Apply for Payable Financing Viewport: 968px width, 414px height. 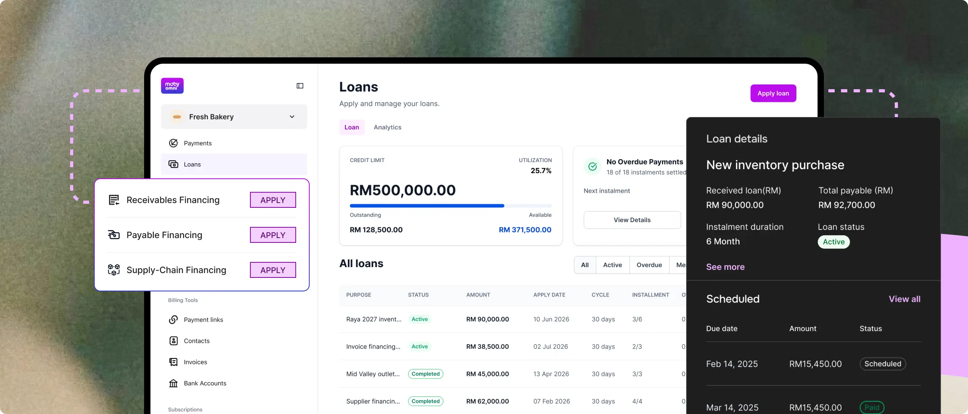(273, 235)
